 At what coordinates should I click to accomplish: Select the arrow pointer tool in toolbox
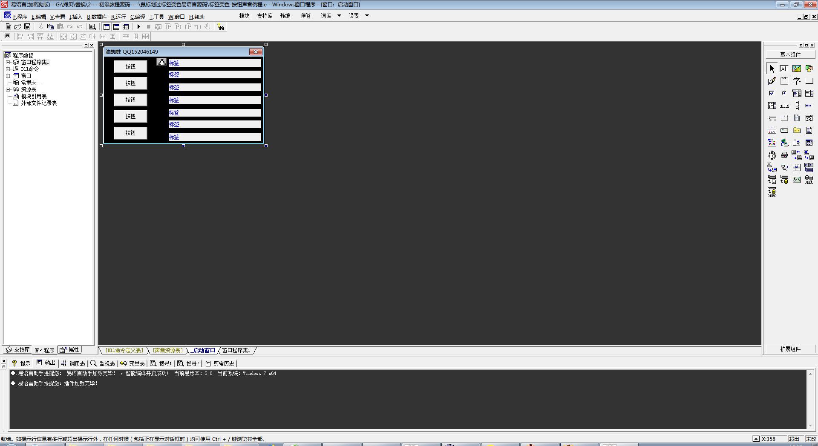772,69
